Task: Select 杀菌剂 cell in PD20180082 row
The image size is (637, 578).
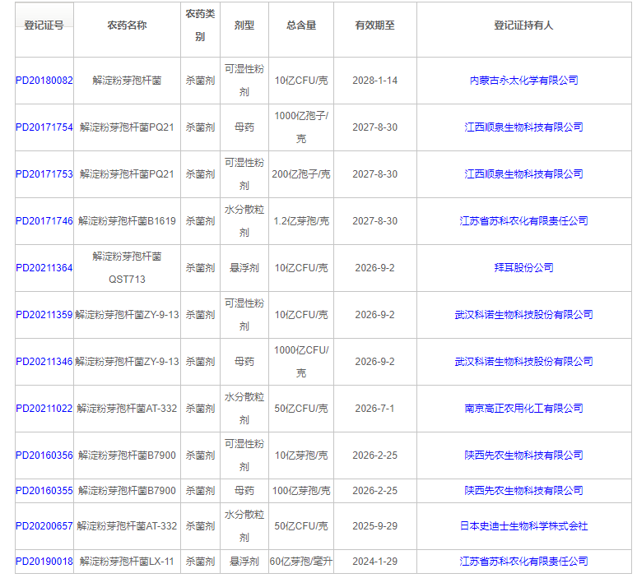Action: 200,81
